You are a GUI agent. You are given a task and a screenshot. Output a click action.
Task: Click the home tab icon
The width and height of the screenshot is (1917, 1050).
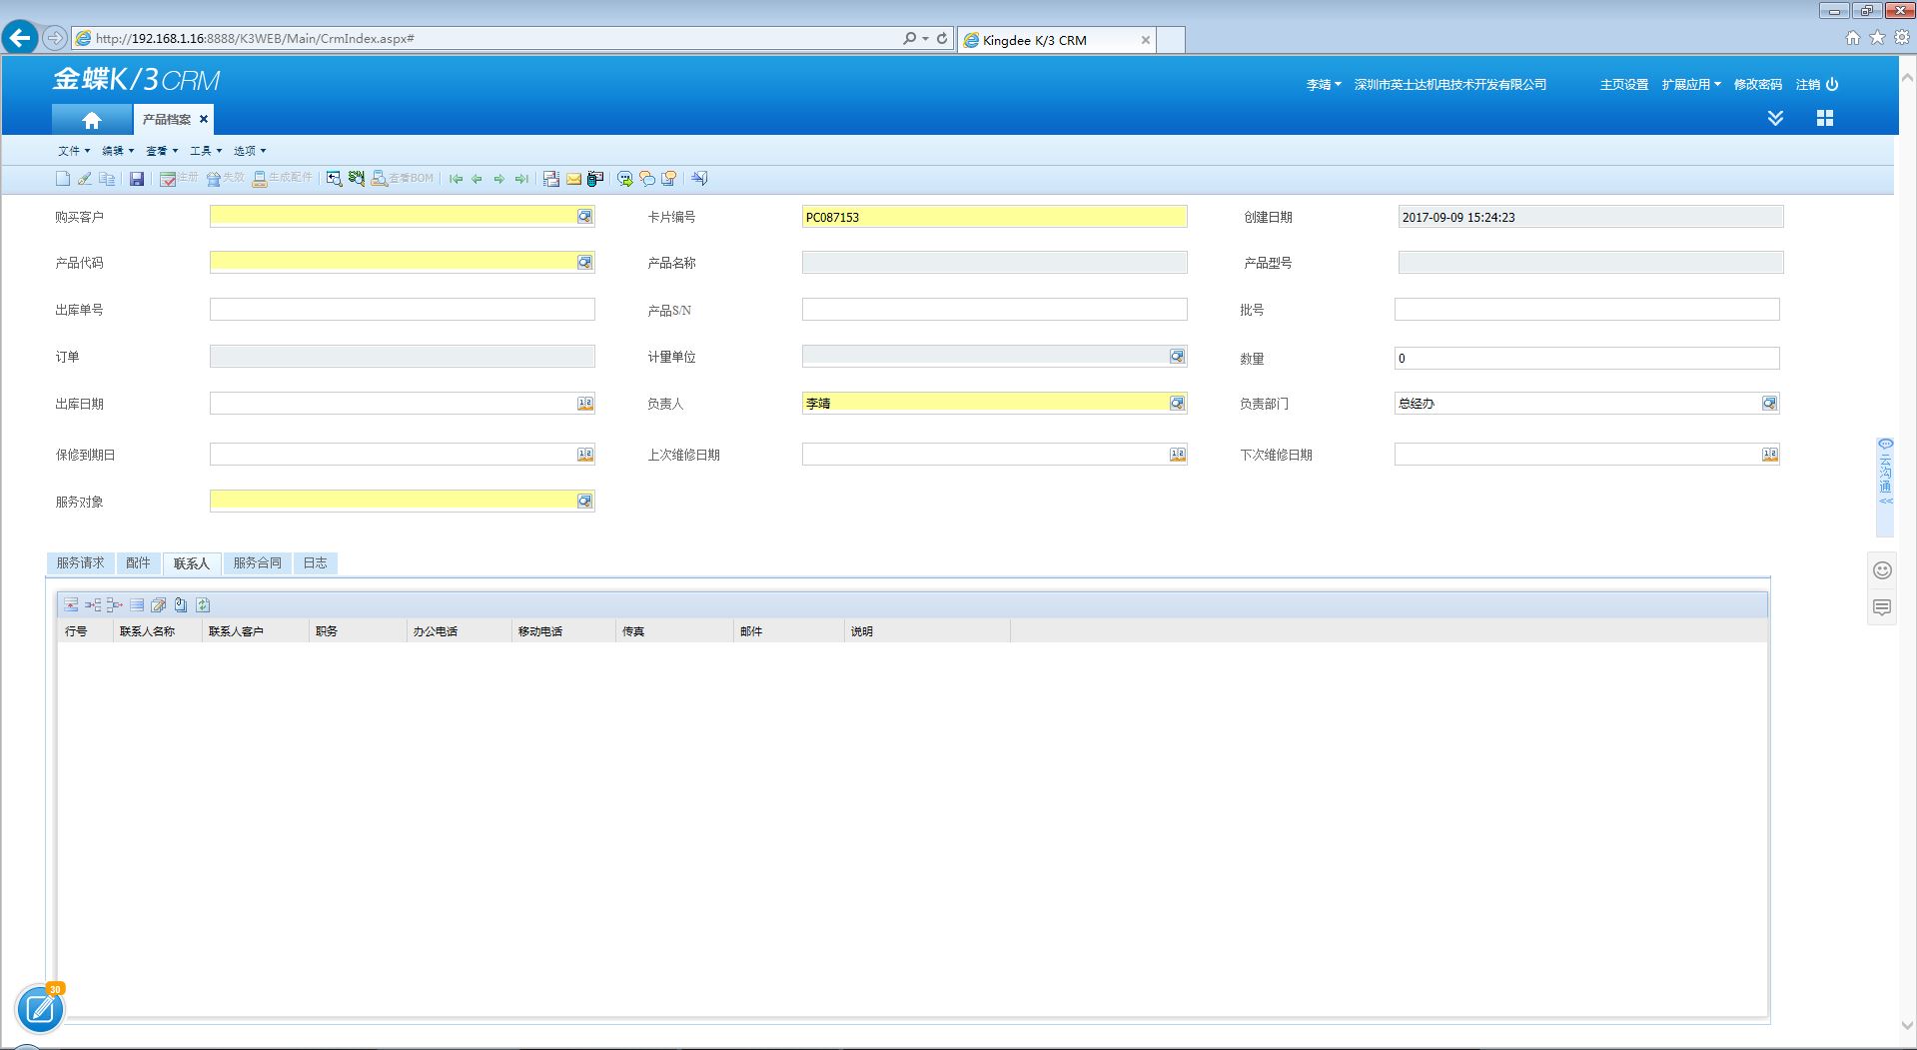tap(92, 120)
